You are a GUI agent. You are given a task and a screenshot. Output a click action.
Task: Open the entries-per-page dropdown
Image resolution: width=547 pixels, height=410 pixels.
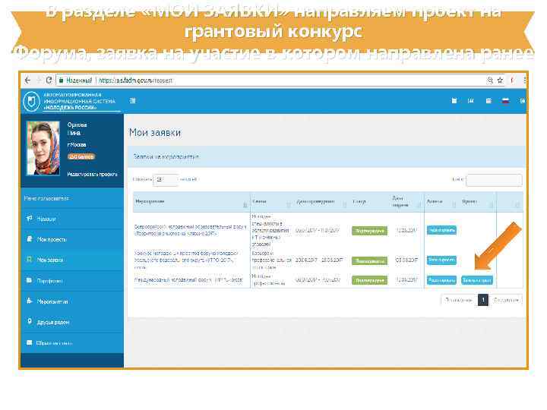166,179
